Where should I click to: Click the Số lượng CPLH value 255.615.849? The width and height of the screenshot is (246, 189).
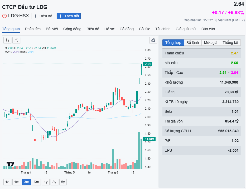click(228, 131)
